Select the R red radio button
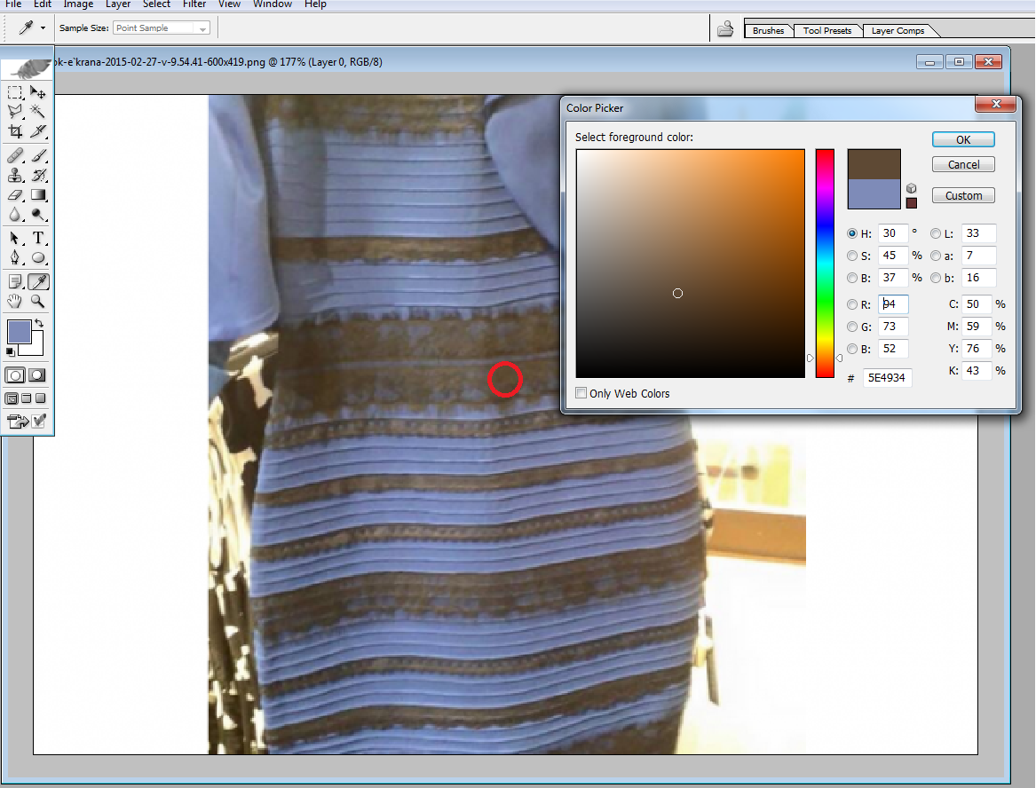The height and width of the screenshot is (788, 1036). coord(852,304)
